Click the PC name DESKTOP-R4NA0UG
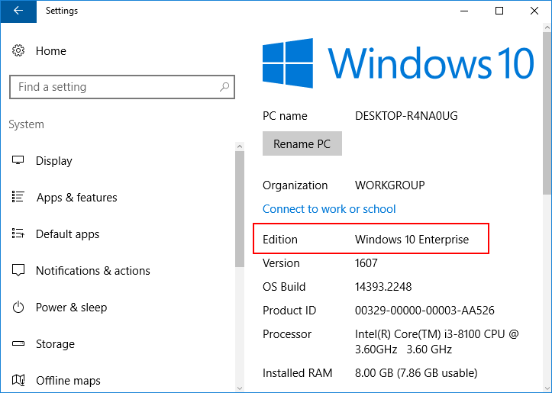 (406, 116)
